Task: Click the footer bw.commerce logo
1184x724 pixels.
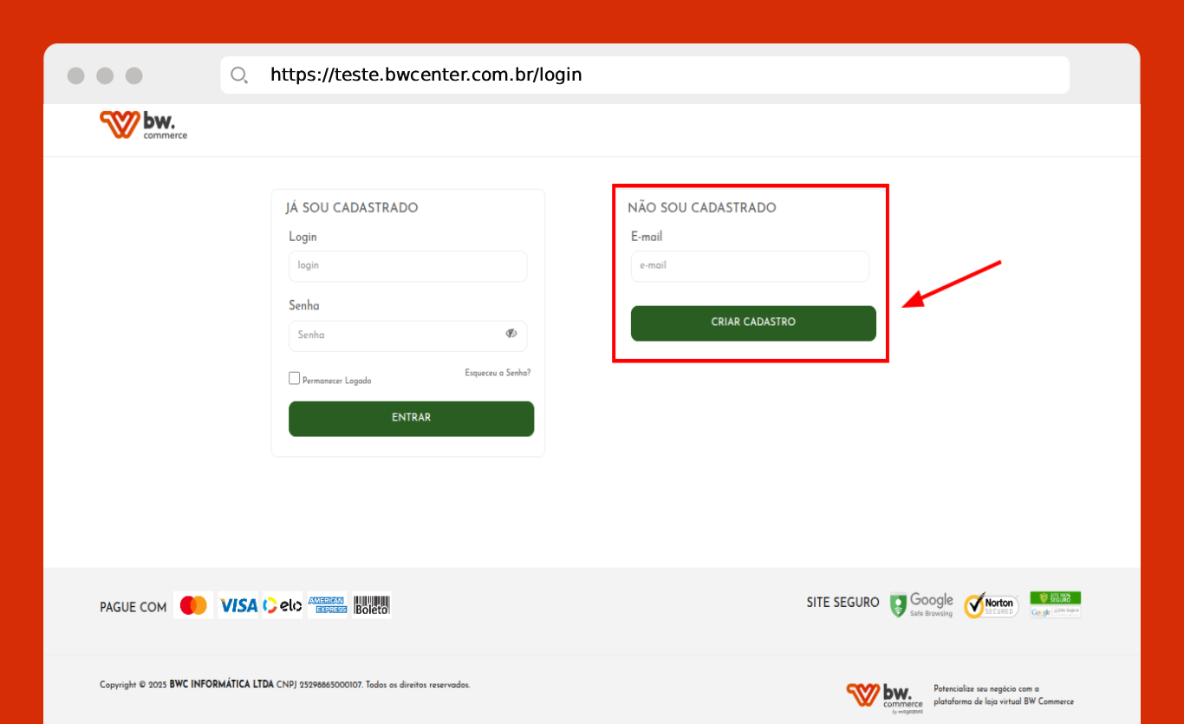Action: click(885, 696)
